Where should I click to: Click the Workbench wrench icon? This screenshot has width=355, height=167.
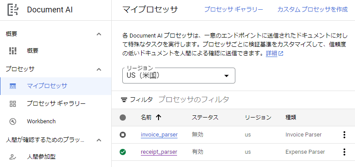(13, 121)
